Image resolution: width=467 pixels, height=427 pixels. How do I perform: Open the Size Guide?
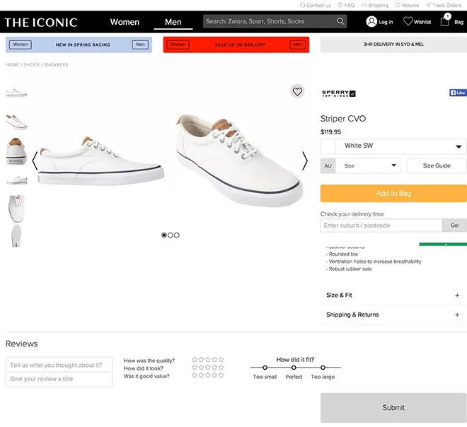coord(437,165)
